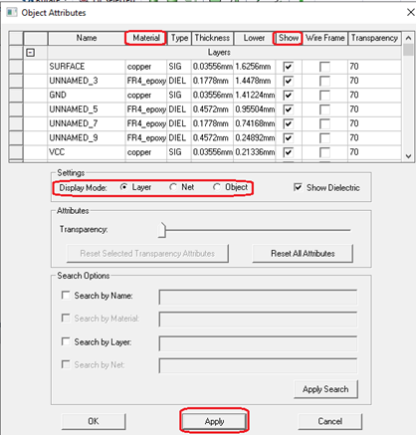Click Reset Selected Transparency Attributes button
This screenshot has width=416, height=435.
click(x=147, y=254)
